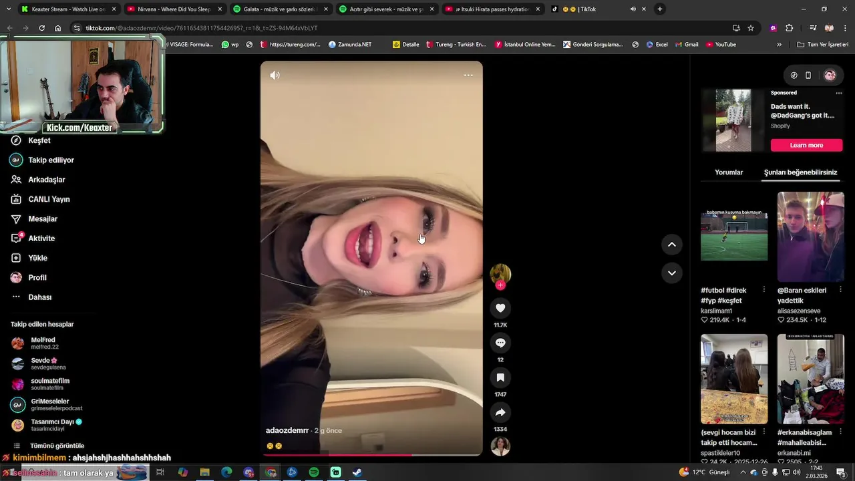Open a new browser tab

[x=660, y=9]
